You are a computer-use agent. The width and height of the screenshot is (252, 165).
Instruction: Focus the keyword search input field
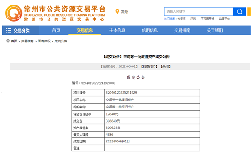199,12
